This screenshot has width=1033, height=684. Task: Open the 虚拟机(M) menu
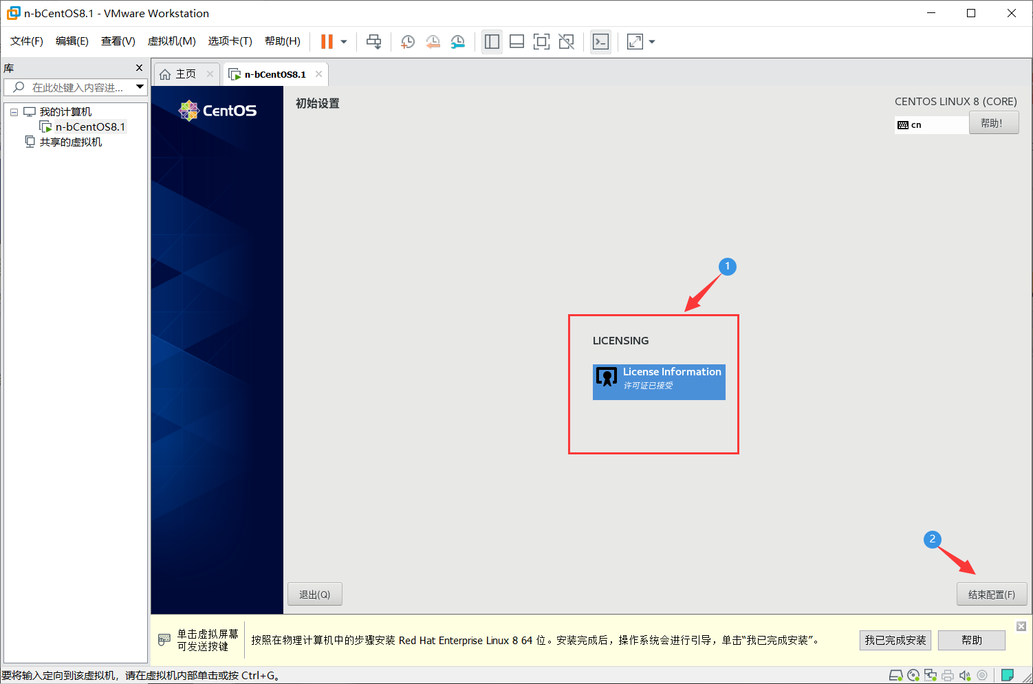tap(172, 41)
